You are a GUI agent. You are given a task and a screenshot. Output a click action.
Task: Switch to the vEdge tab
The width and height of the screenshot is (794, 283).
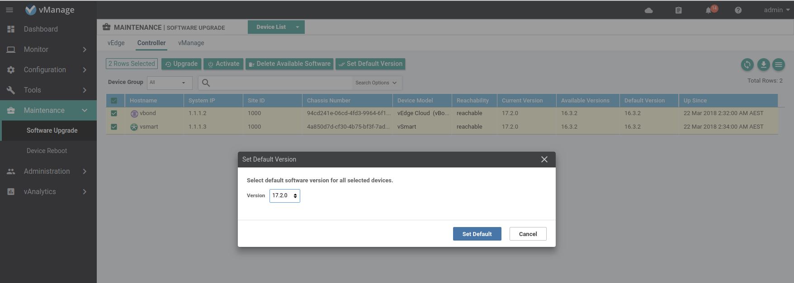click(116, 43)
